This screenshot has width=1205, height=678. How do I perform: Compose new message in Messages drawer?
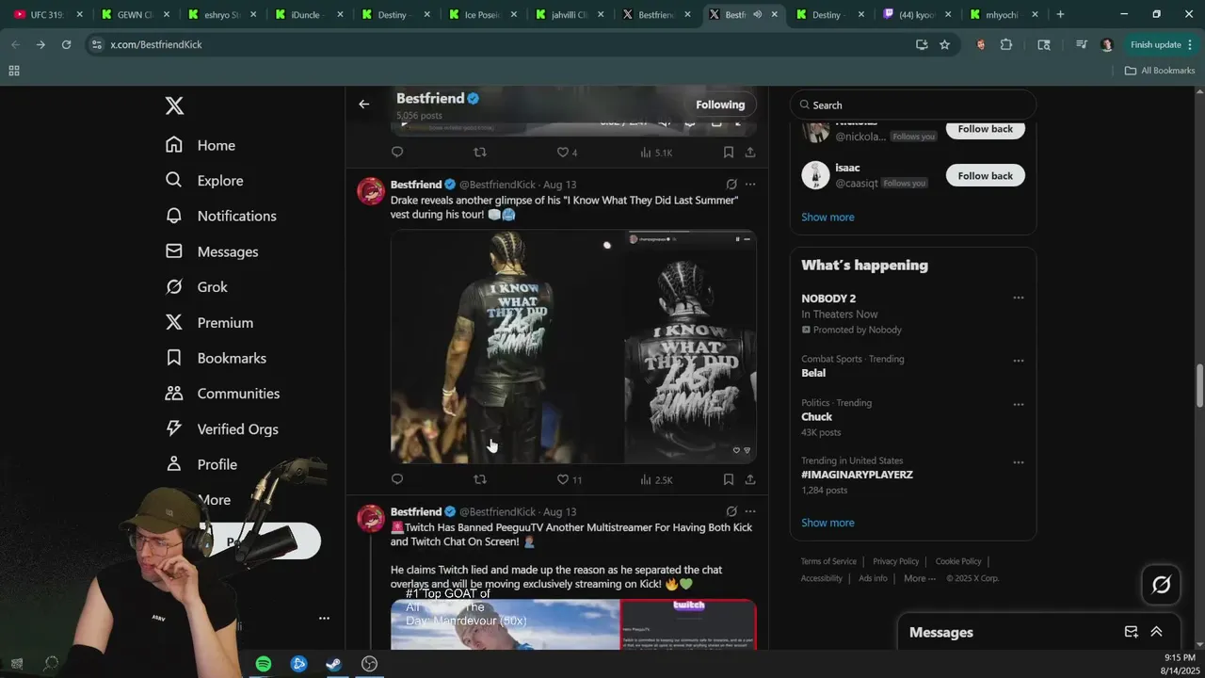(1131, 632)
